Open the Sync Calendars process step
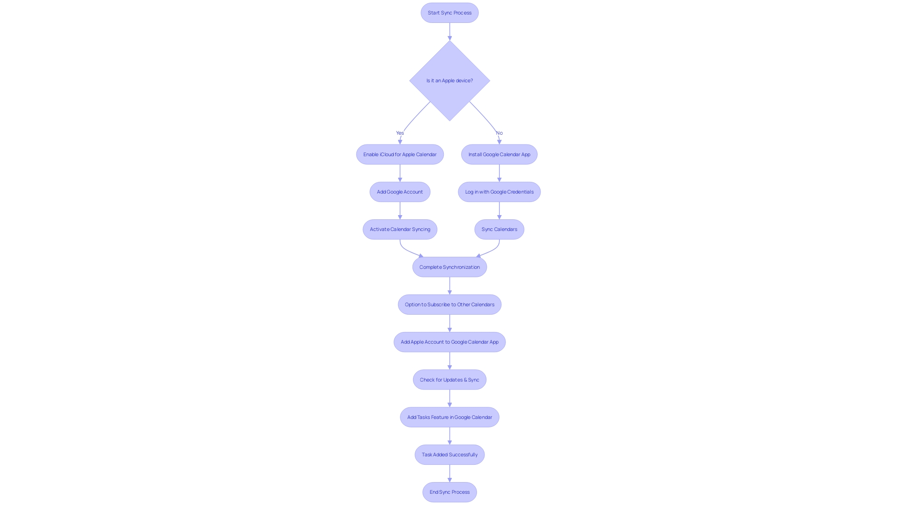Viewport: 897px width, 505px height. [499, 229]
